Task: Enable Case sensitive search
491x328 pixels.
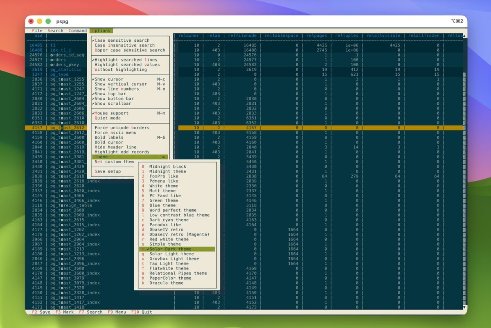Action: 131,40
